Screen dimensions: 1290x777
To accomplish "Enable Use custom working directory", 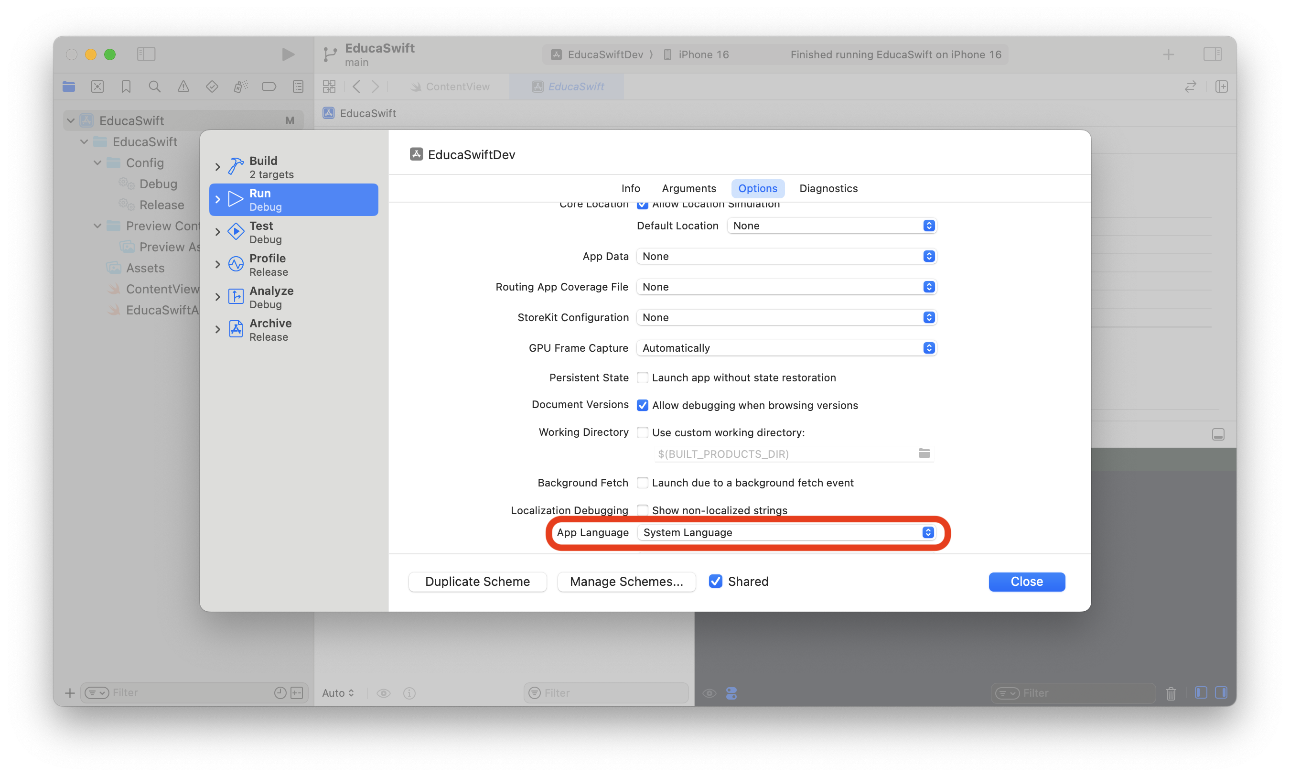I will [x=642, y=432].
